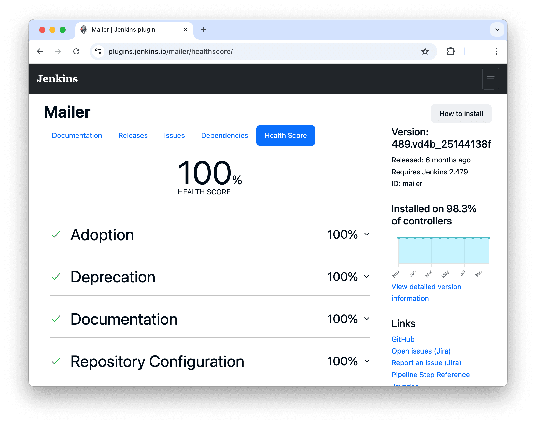536x424 pixels.
Task: Click the How to install button
Action: tap(461, 114)
